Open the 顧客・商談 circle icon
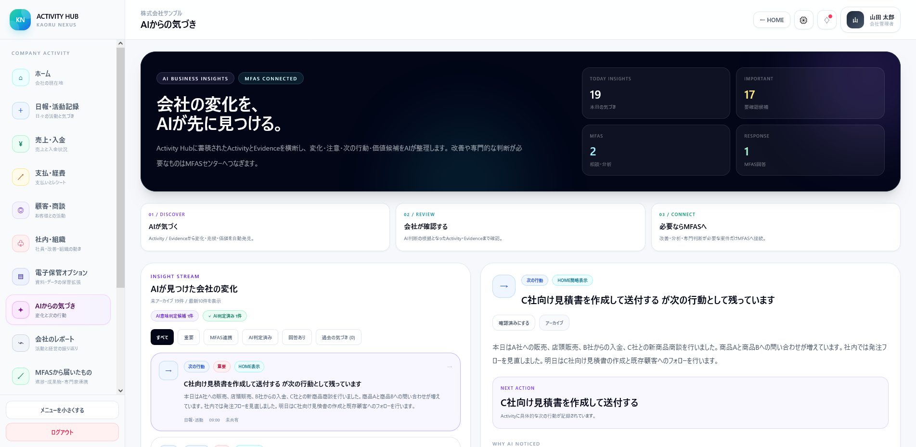 [21, 210]
